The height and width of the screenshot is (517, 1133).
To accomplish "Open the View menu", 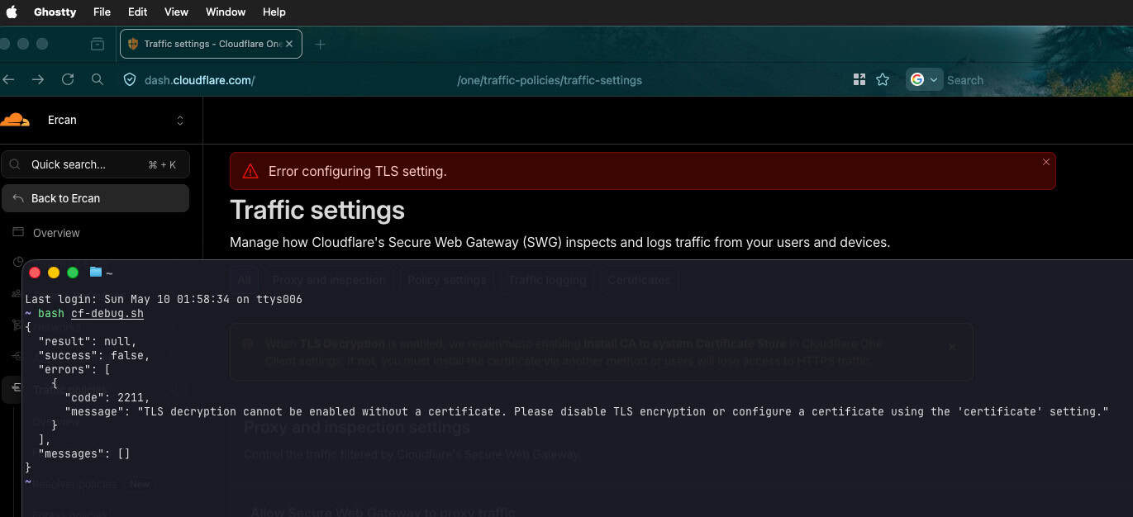I will pos(176,12).
